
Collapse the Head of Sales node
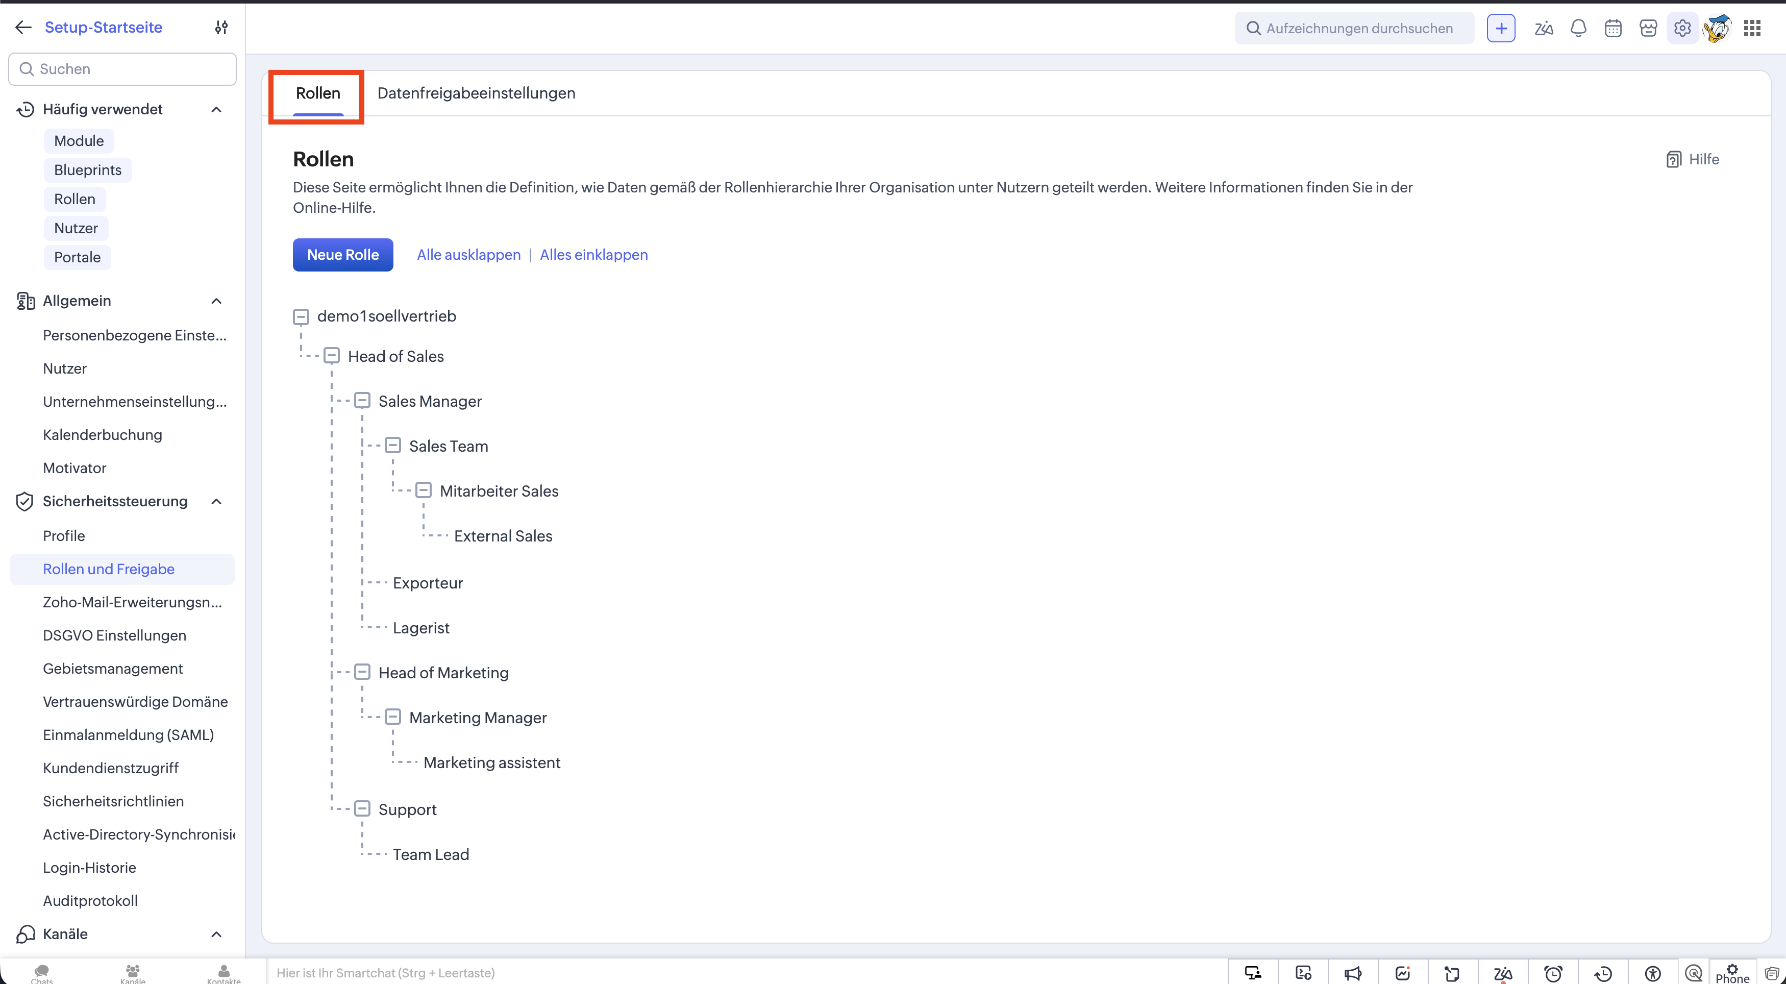[331, 356]
